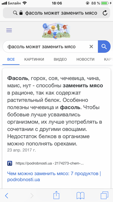This screenshot has height=202, width=113.
Task: Tap the podrobnosti.ua site favicon
Action: (x=10, y=163)
